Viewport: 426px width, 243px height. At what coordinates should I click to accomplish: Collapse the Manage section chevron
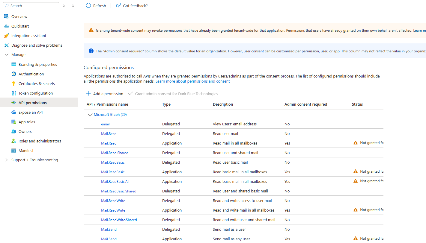[x=7, y=55]
